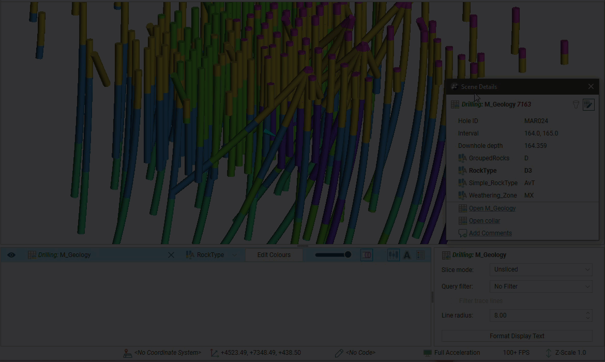This screenshot has height=362, width=605.
Task: Click the RockType value D3
Action: (528, 171)
